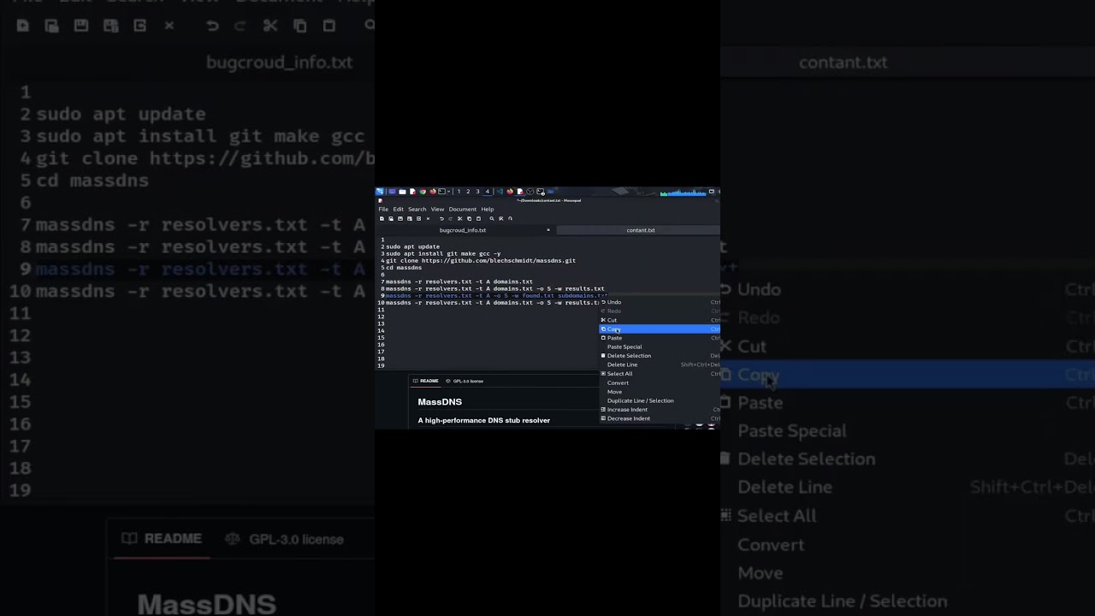
Task: Switch to workspace 4
Action: pos(488,192)
